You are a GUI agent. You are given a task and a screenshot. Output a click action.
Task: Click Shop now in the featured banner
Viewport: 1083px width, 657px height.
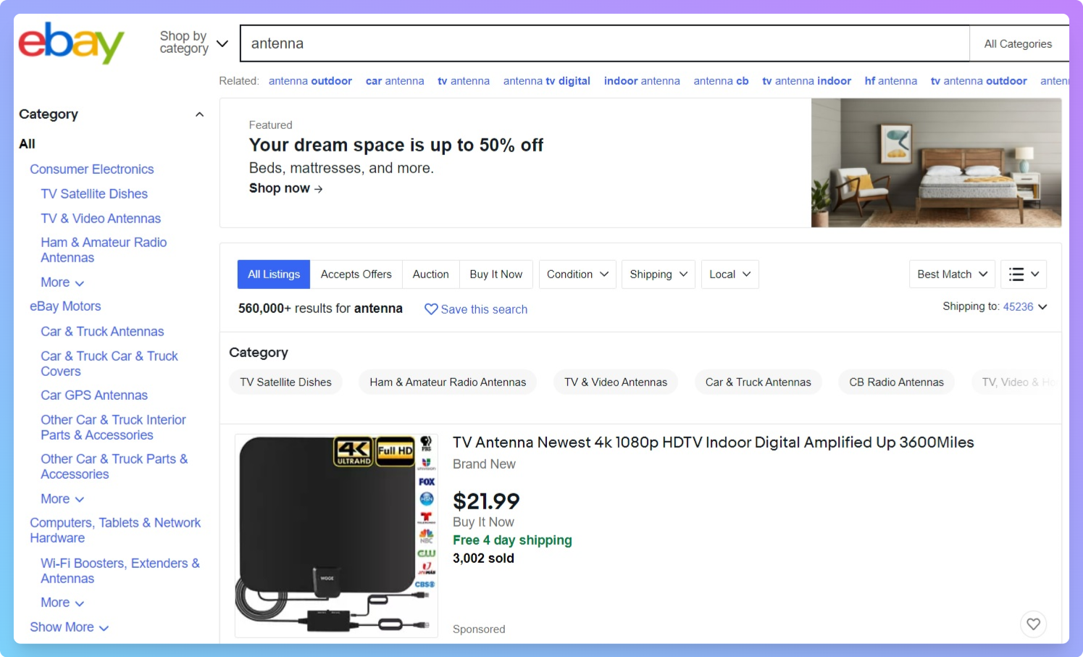(286, 188)
